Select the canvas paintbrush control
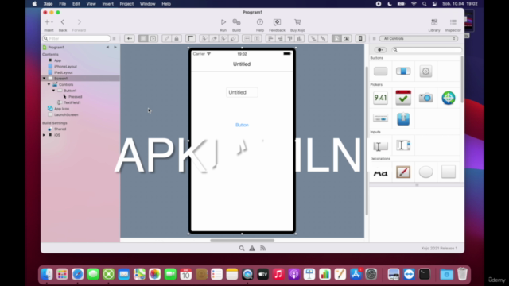Screen dimensions: 509x286 (x=403, y=172)
